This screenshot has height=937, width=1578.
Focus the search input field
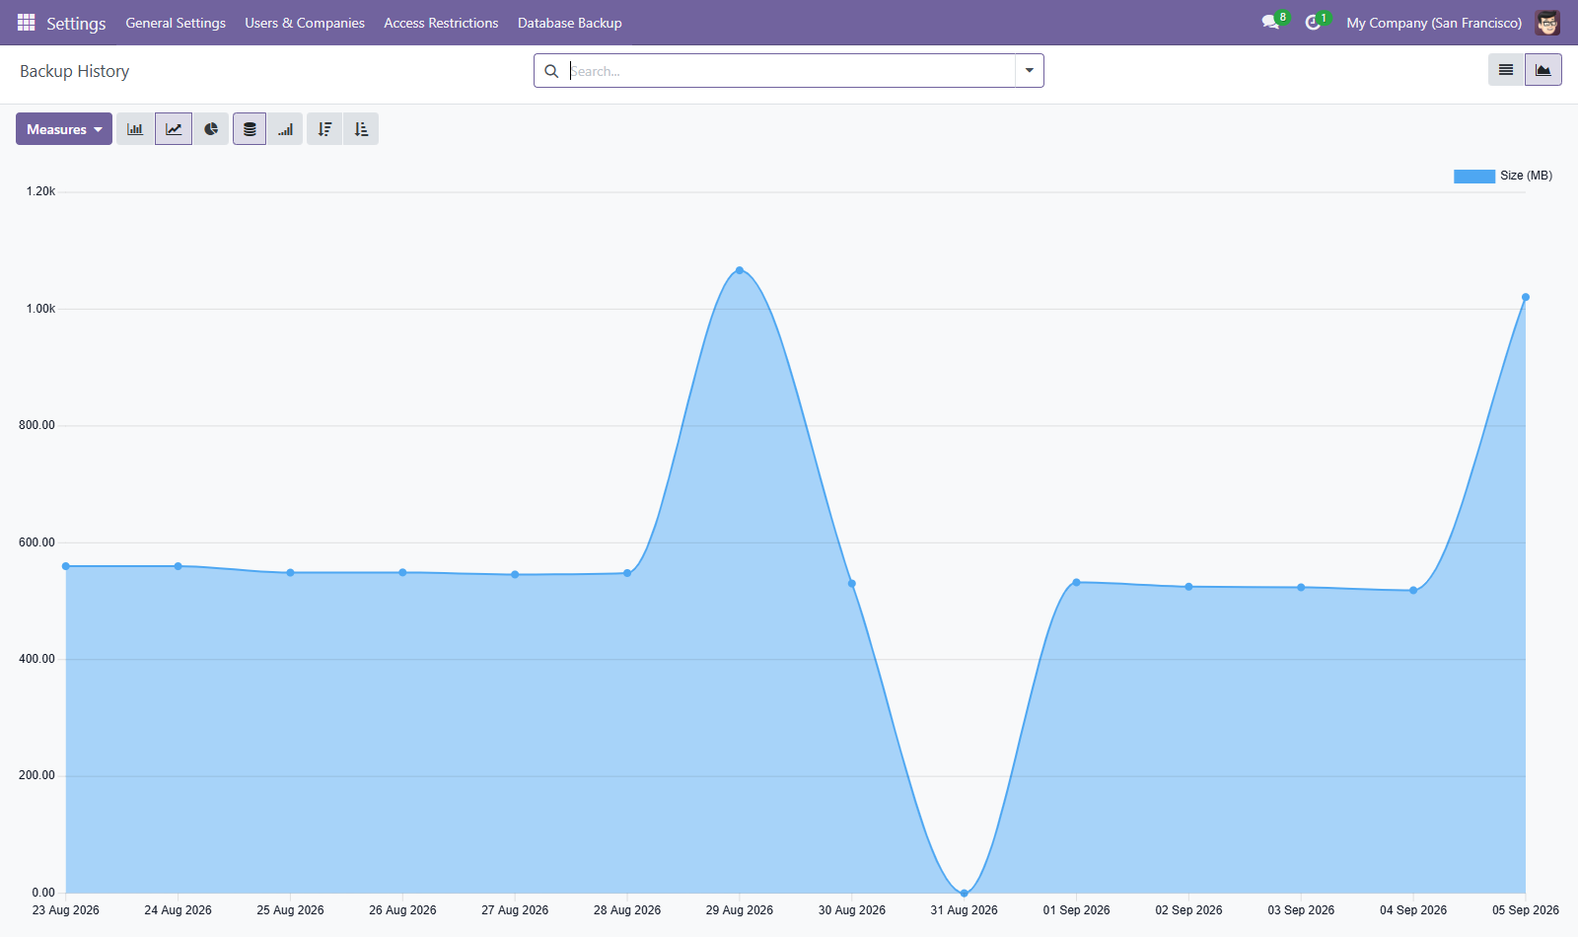pos(791,71)
